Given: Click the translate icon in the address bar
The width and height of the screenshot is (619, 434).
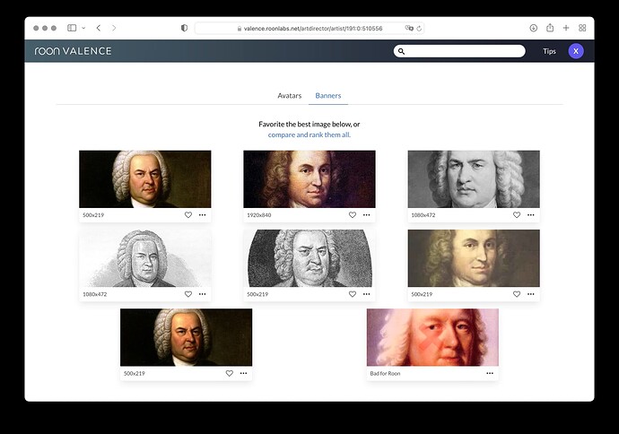Looking at the screenshot, I should pos(409,28).
